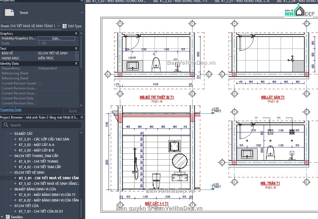Click the Edit Type icon in the Properties palette
Screen dimensions: 318x219
pos(65,26)
